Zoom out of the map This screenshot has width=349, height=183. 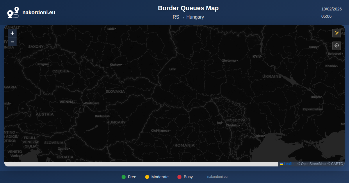12,42
